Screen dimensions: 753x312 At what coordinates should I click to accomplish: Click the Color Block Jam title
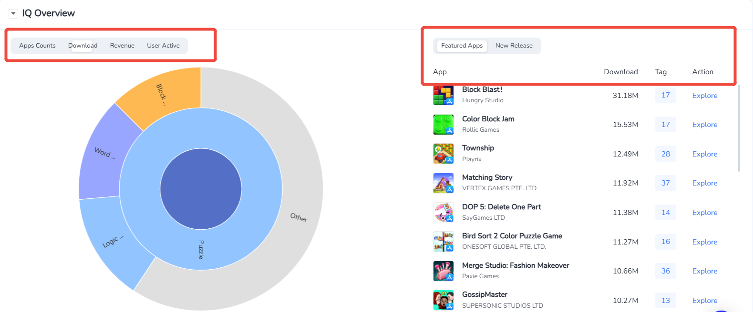click(488, 119)
